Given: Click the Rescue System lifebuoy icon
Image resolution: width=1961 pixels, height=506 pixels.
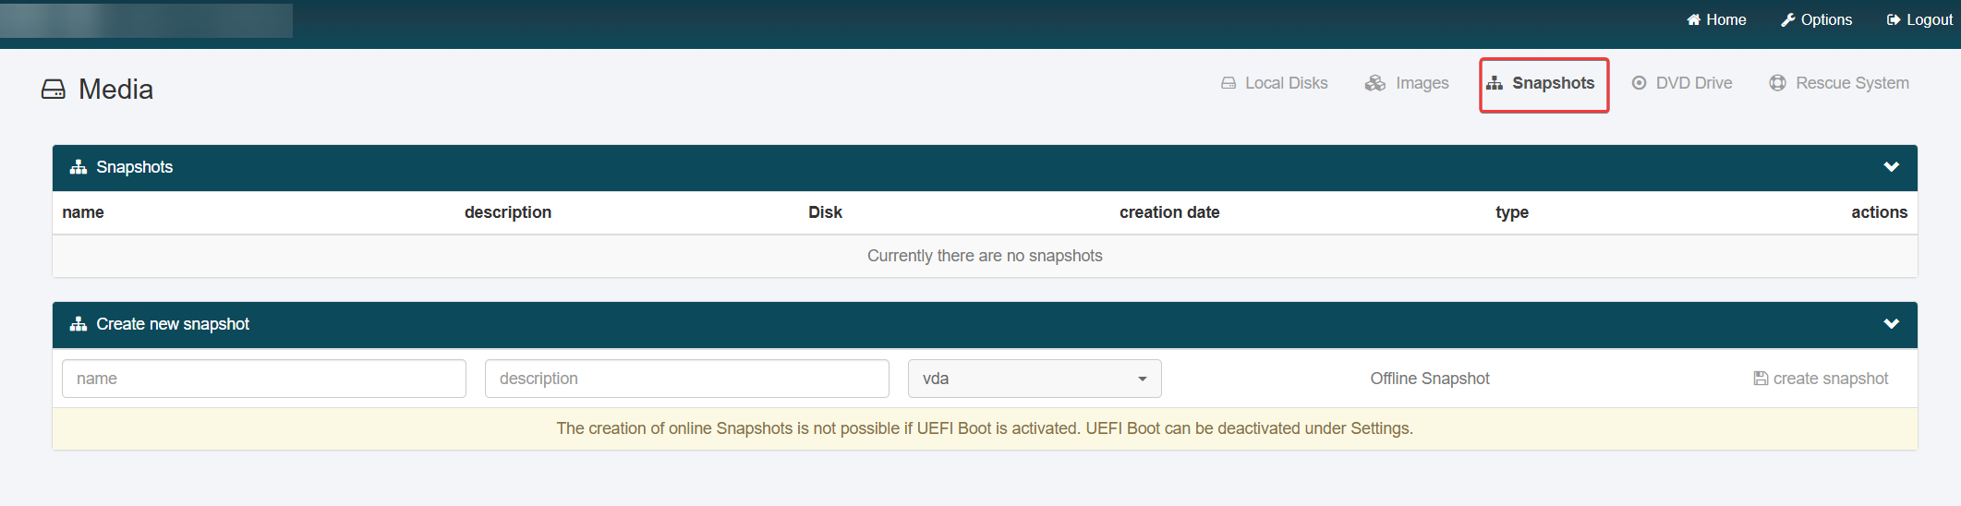Looking at the screenshot, I should [1777, 83].
